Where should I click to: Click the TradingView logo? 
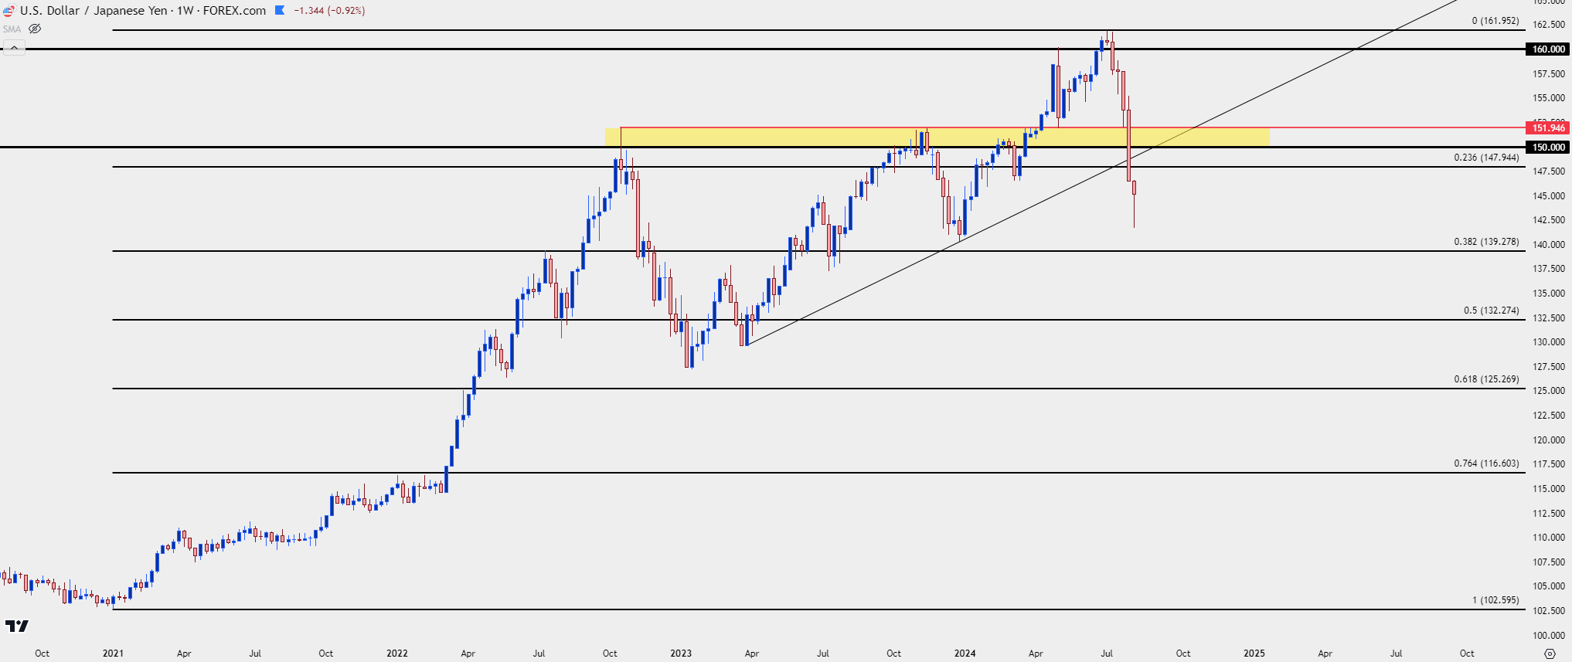(x=17, y=626)
